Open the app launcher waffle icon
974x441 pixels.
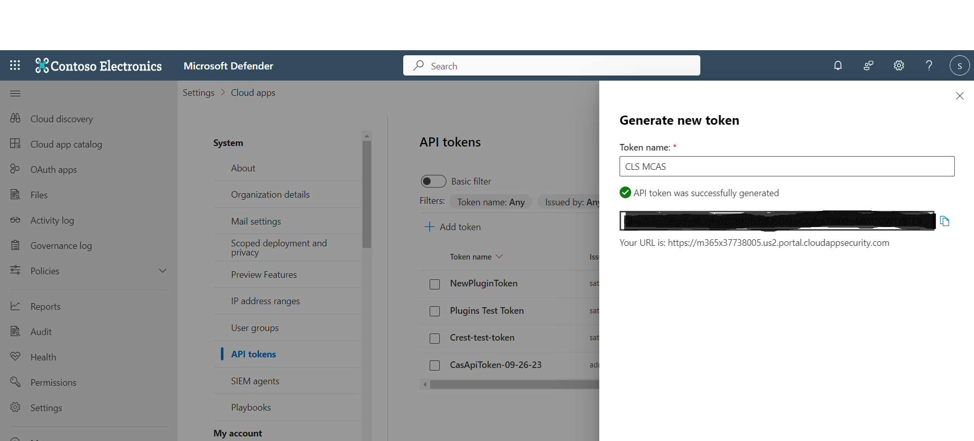[x=15, y=65]
